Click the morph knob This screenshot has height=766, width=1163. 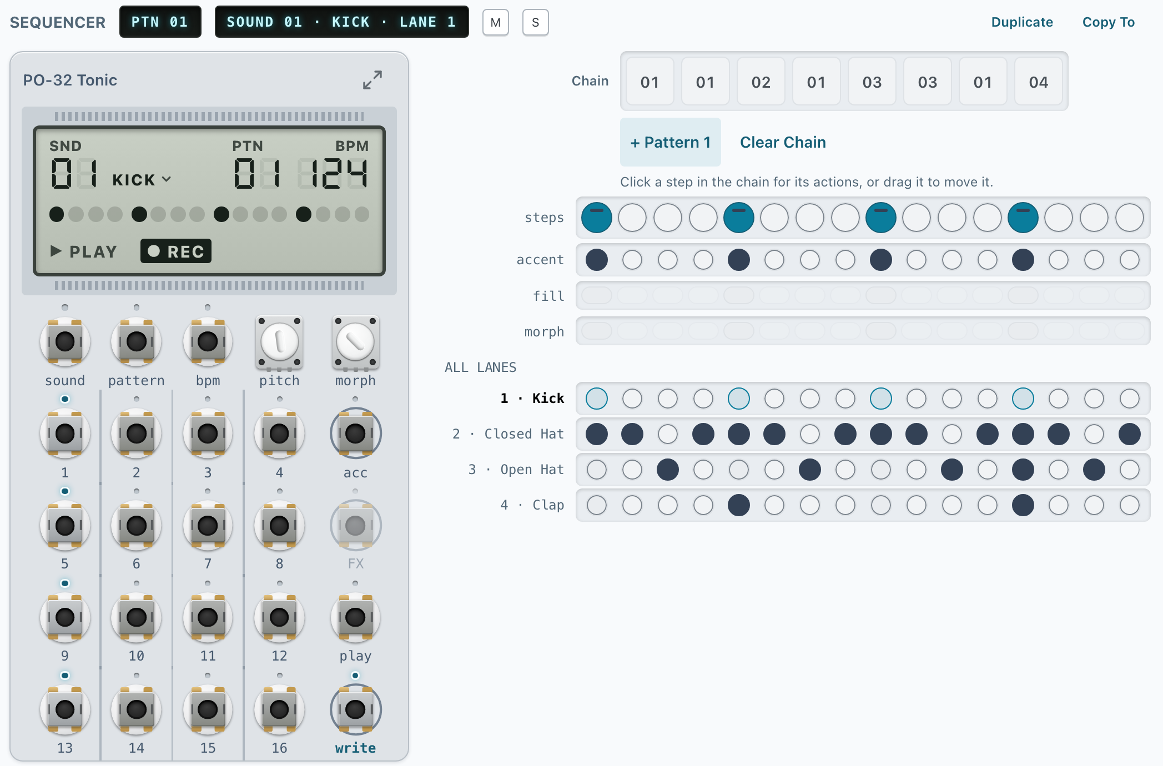[355, 342]
